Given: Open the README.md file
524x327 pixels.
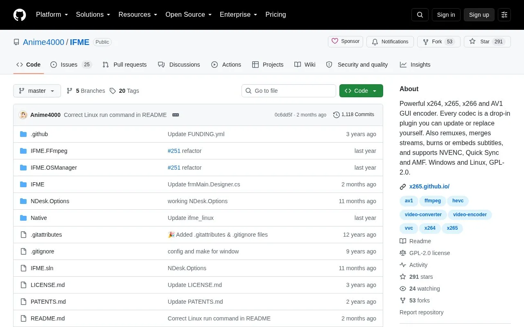Looking at the screenshot, I should coord(47,318).
